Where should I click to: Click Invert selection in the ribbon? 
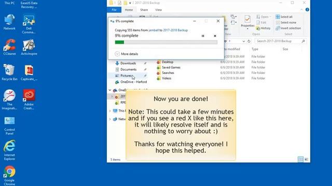[x=288, y=28]
